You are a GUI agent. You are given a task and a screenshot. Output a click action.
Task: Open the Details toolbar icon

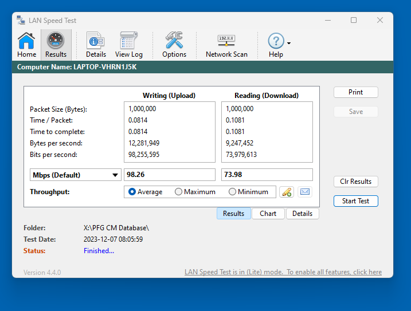pyautogui.click(x=96, y=45)
